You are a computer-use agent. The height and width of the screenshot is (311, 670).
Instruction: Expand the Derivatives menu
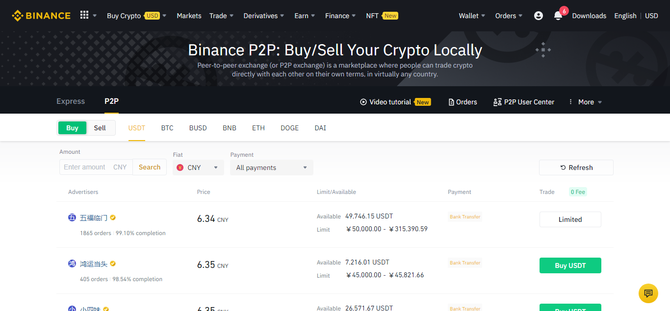click(x=264, y=16)
